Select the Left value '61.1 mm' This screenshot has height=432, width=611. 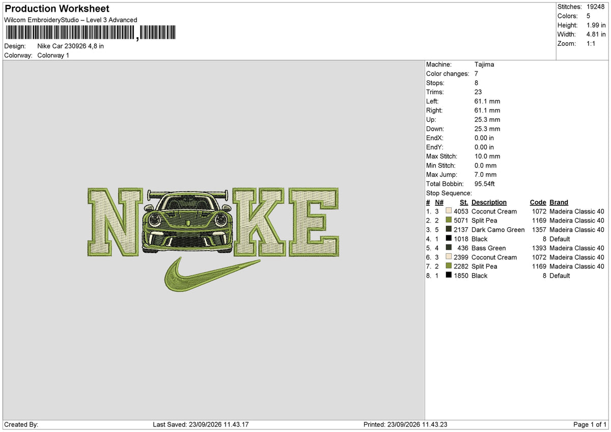pyautogui.click(x=487, y=101)
